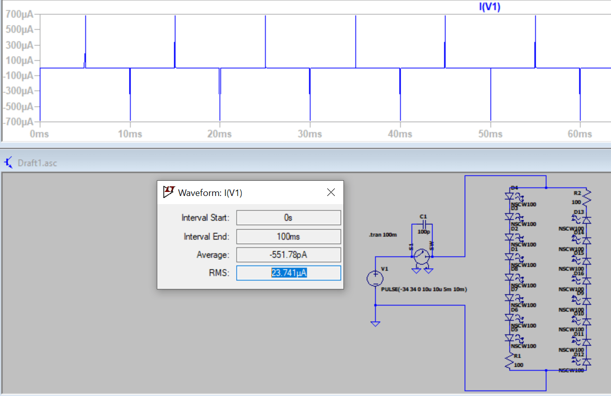Image resolution: width=611 pixels, height=396 pixels.
Task: Click the D5 diode in left string
Action: tap(510, 337)
